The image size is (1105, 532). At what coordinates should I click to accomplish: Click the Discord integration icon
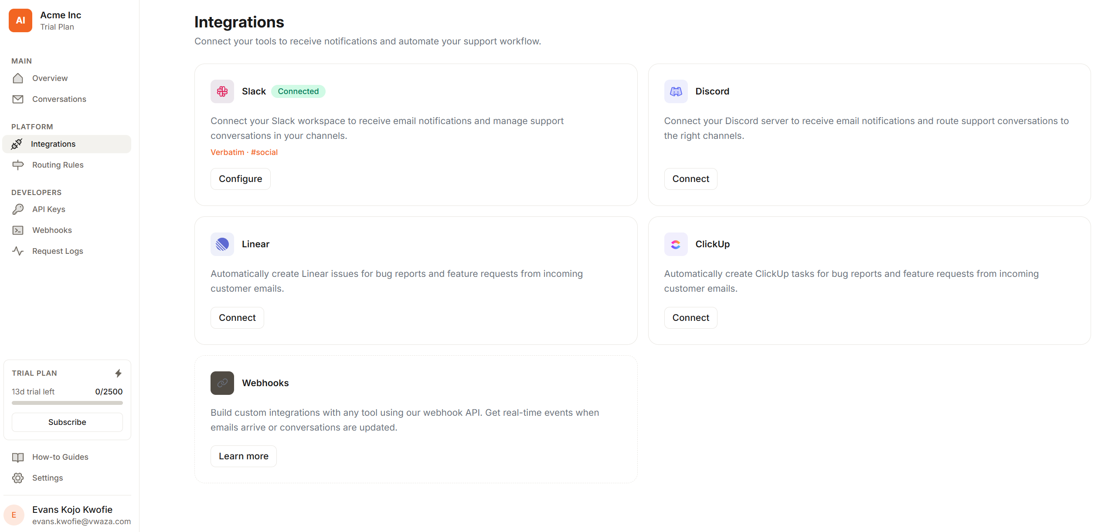(676, 91)
